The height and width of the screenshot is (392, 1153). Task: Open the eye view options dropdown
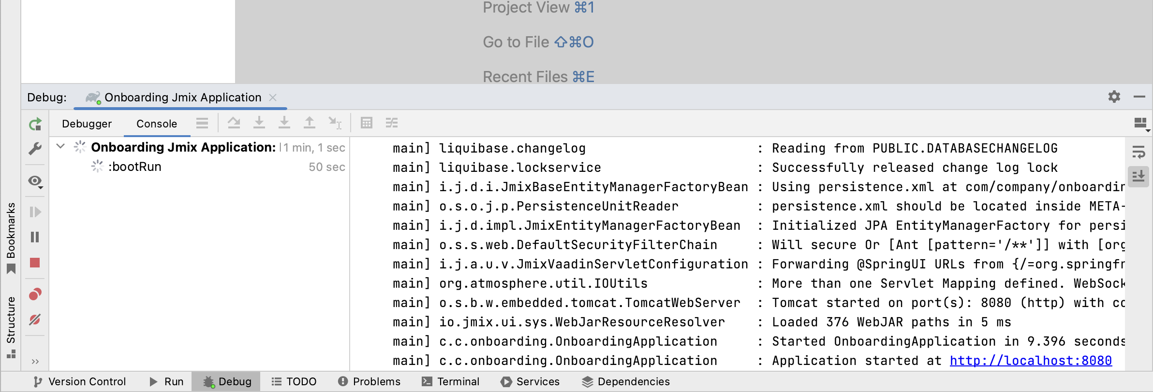(x=35, y=182)
